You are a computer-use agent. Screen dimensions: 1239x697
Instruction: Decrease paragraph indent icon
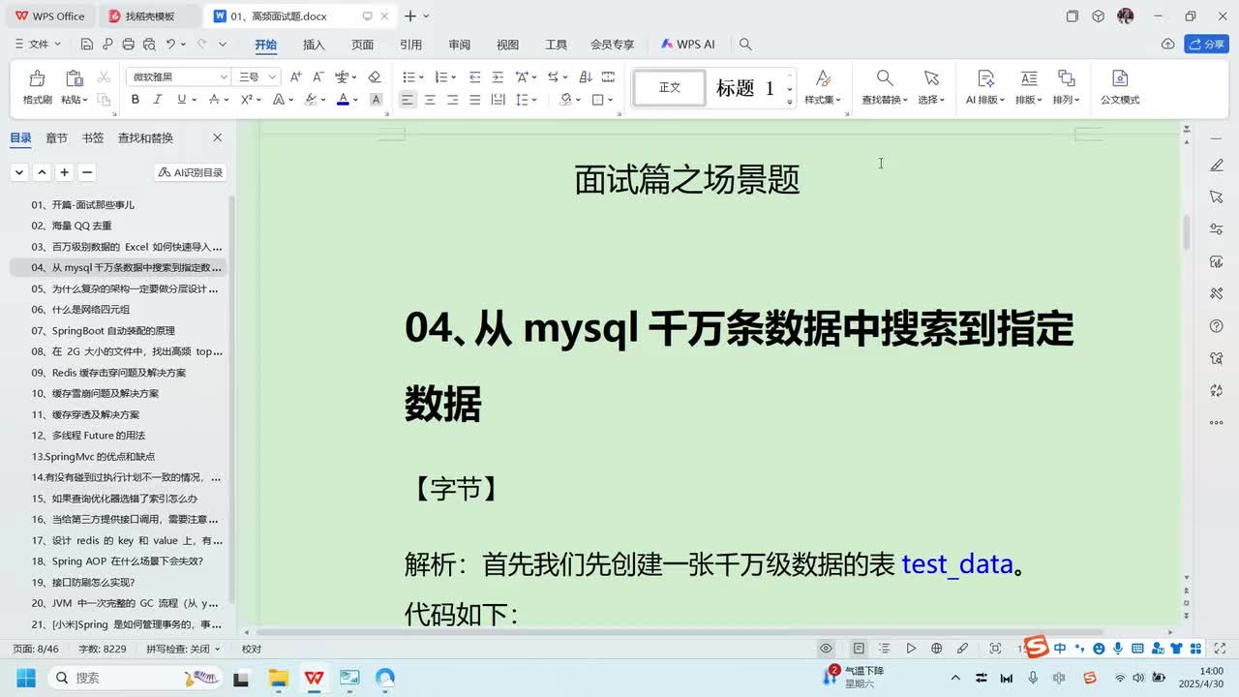point(474,76)
